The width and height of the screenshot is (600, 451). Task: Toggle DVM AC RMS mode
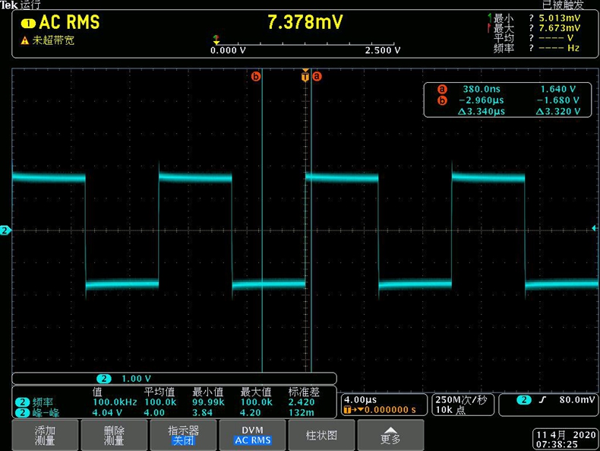[252, 435]
